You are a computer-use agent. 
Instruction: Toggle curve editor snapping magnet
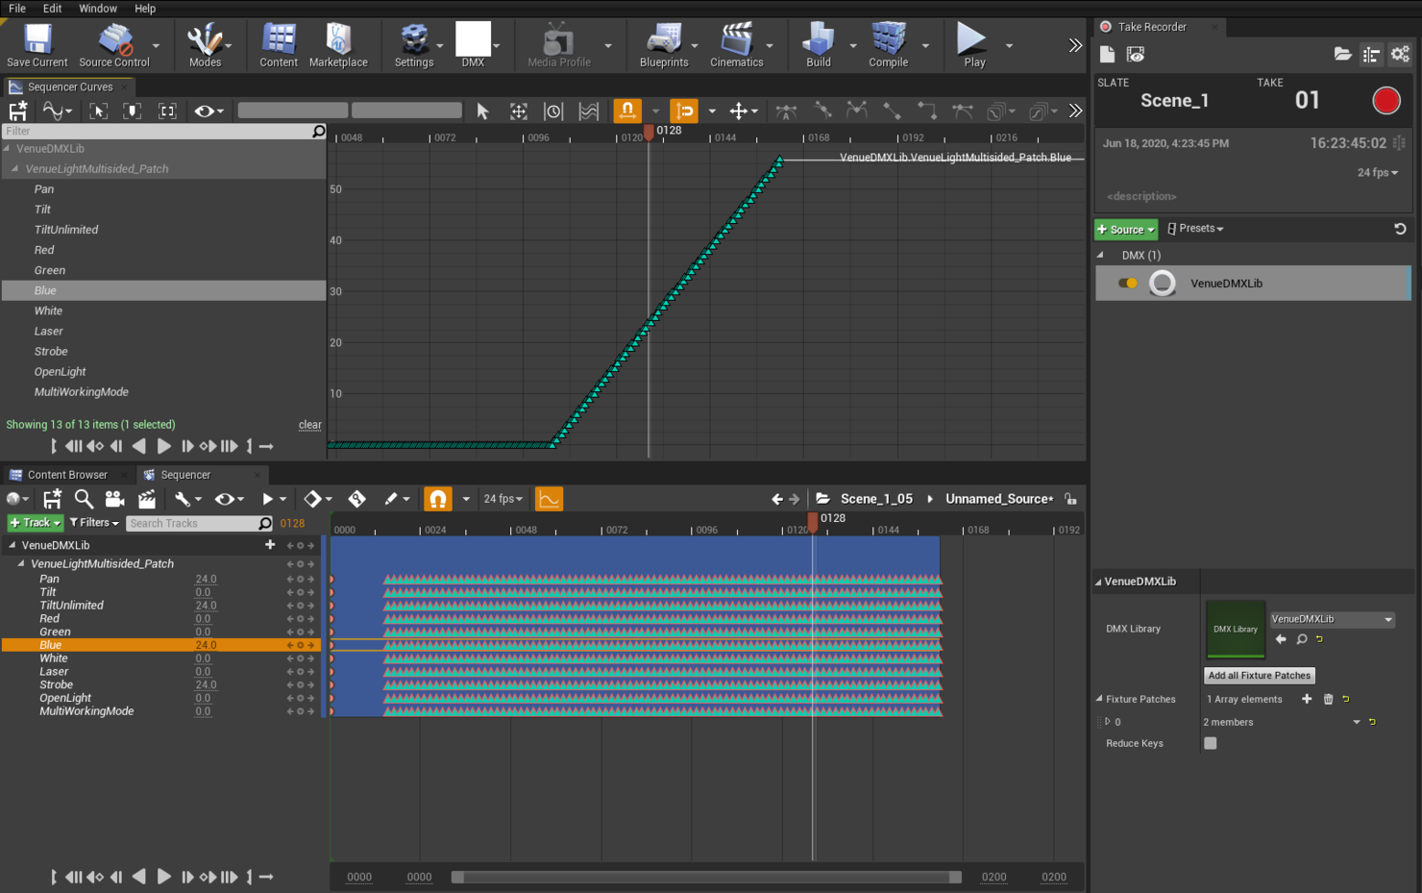626,112
